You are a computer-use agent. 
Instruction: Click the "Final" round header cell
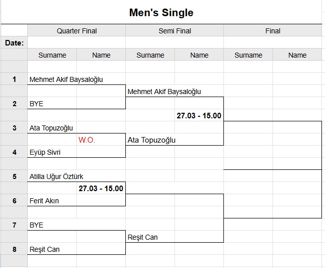pos(272,31)
